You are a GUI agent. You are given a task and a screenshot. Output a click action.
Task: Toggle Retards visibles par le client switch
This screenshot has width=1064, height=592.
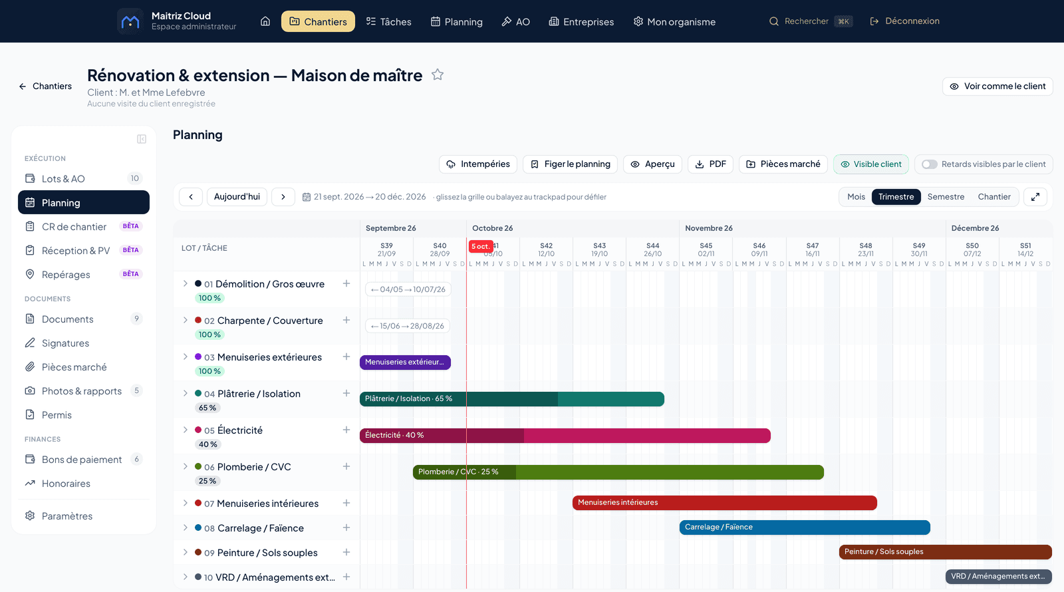[x=930, y=164]
